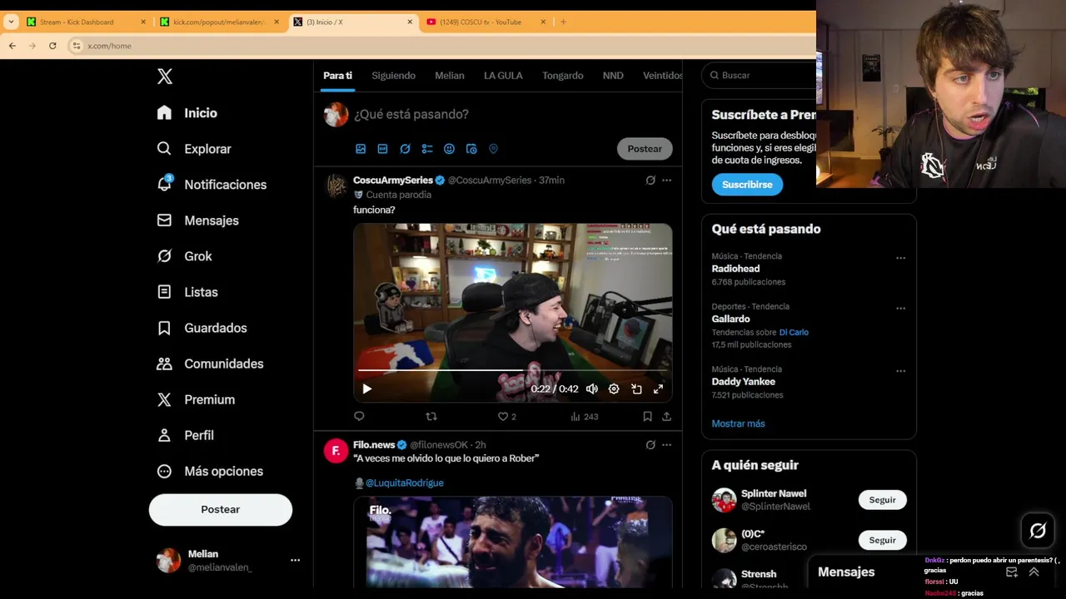Toggle video picture-in-picture
This screenshot has width=1066, height=599.
636,389
